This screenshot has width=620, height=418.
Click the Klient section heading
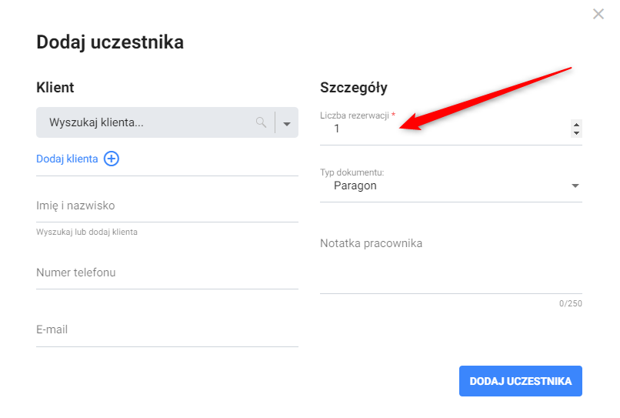[x=55, y=88]
